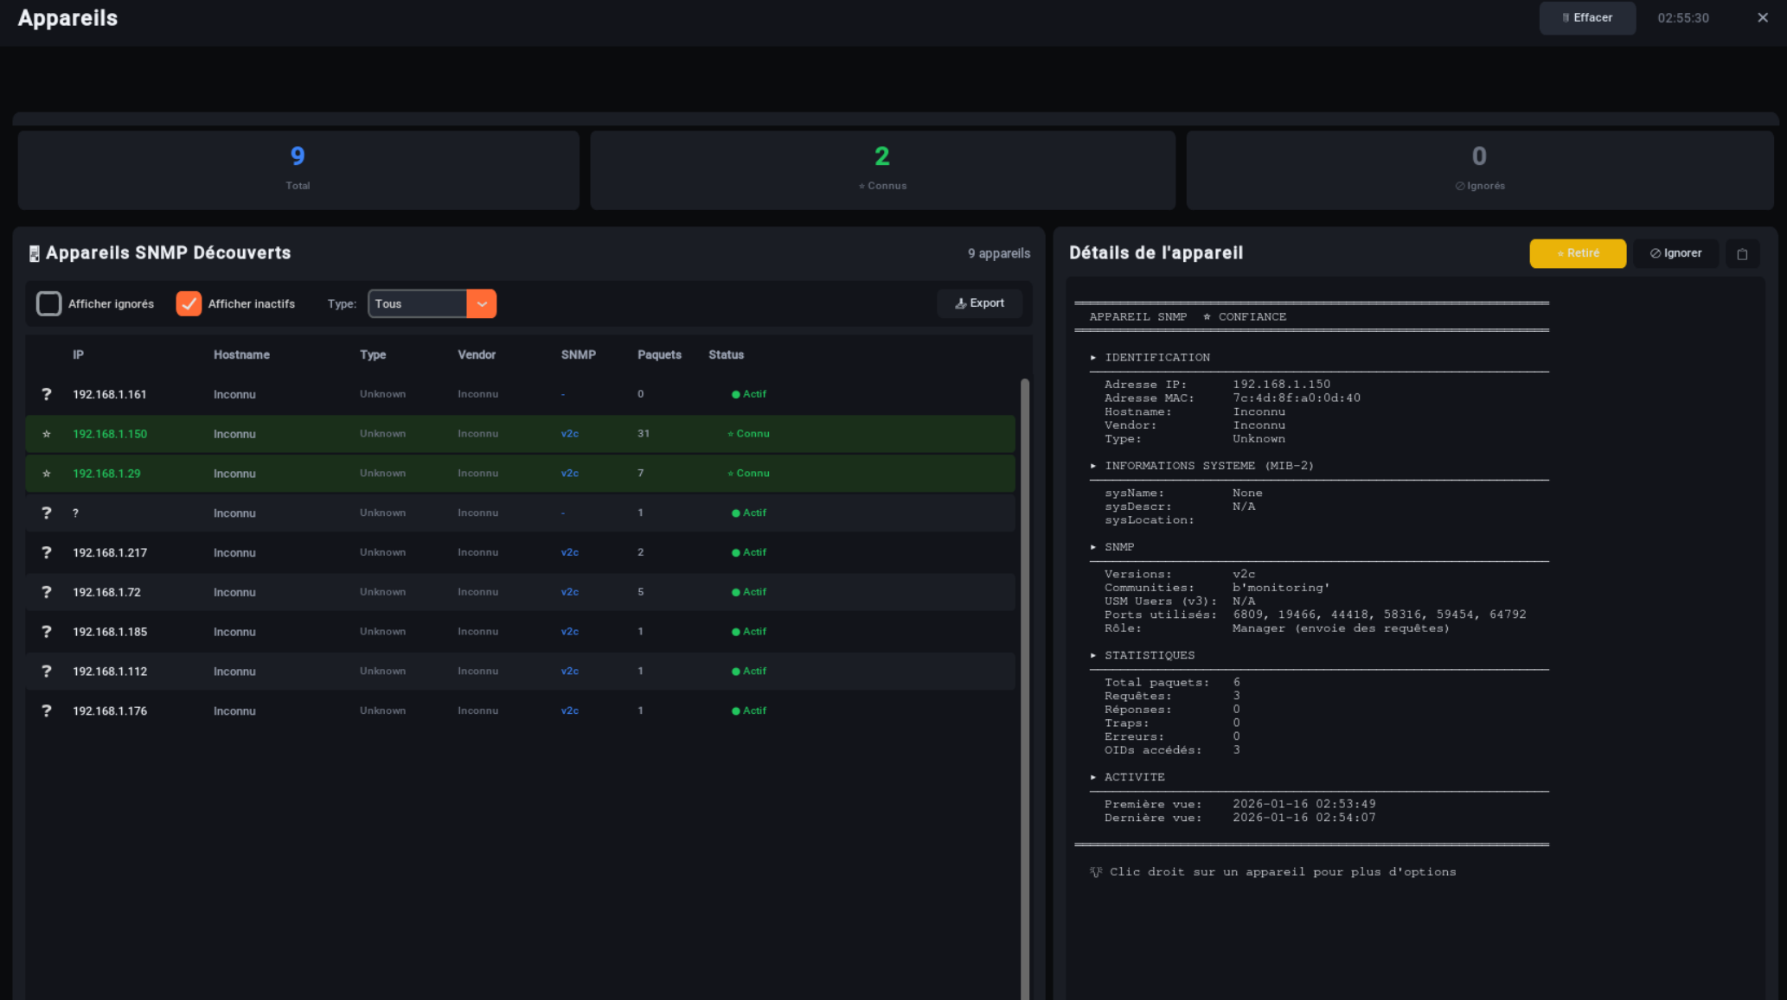Screen dimensions: 1787x1000
Task: Click the question mark icon beside 192.168.1.161
Action: [46, 393]
